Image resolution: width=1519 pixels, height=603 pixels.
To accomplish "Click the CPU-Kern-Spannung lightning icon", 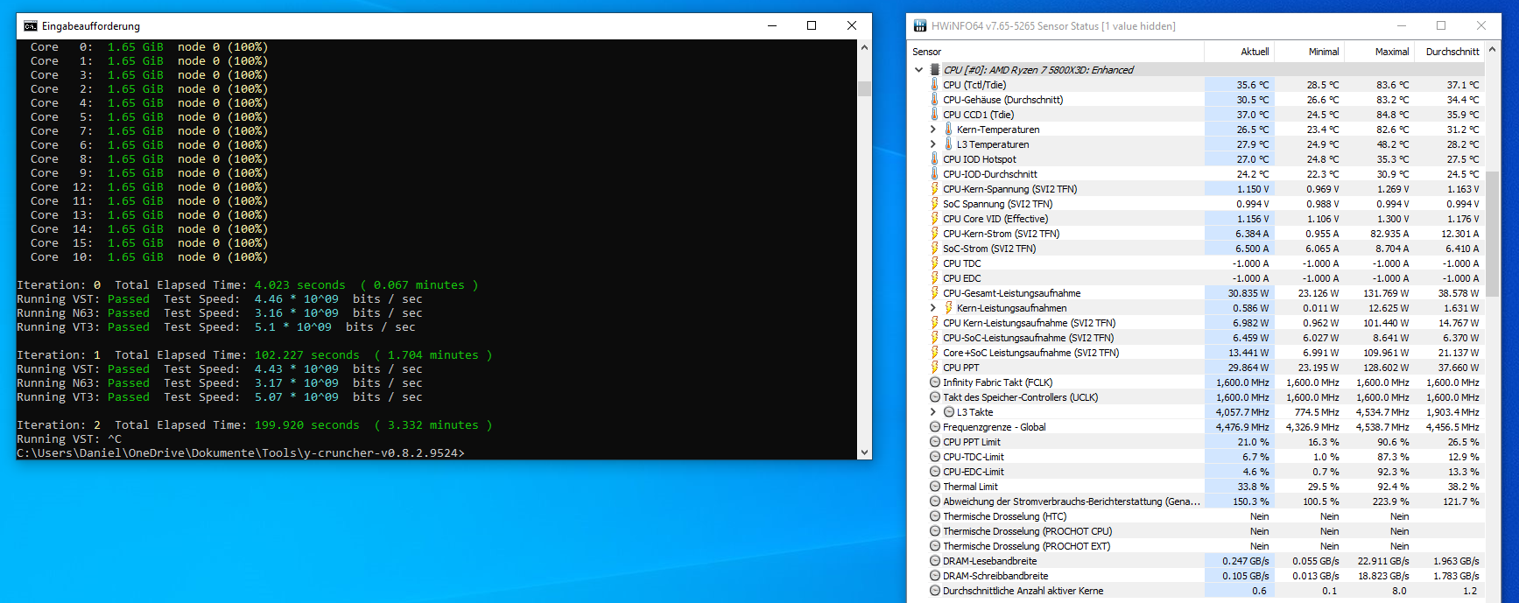I will click(934, 189).
